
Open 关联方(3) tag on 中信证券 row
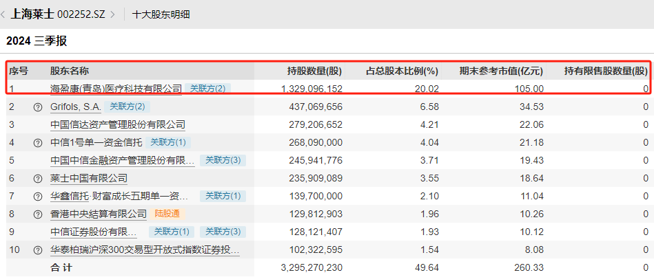223,232
